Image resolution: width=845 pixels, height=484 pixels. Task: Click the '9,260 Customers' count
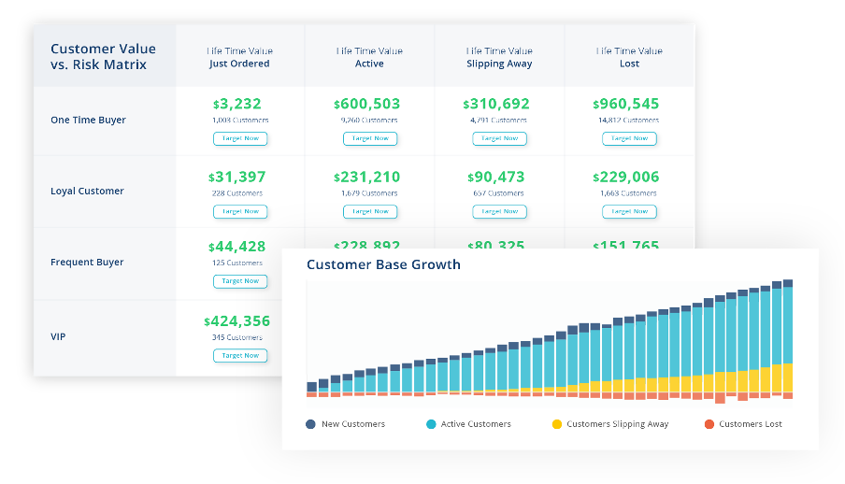(369, 121)
